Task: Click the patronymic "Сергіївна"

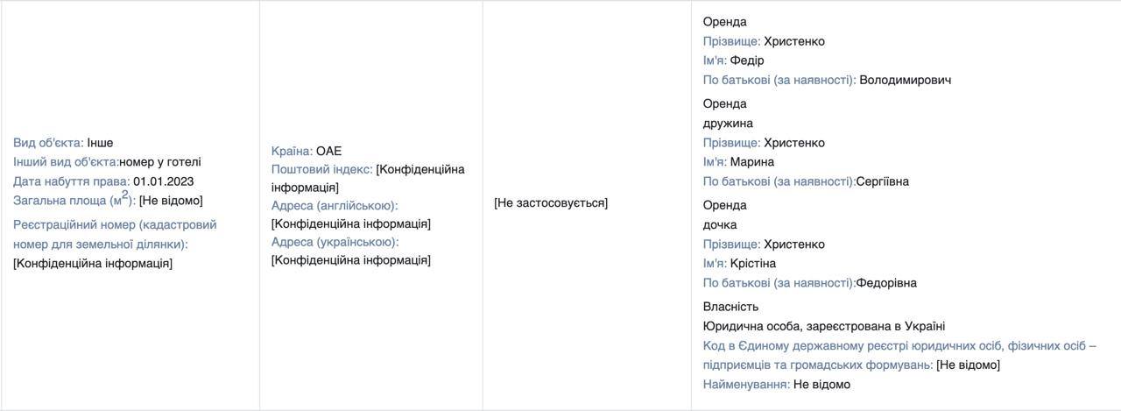Action: 882,181
